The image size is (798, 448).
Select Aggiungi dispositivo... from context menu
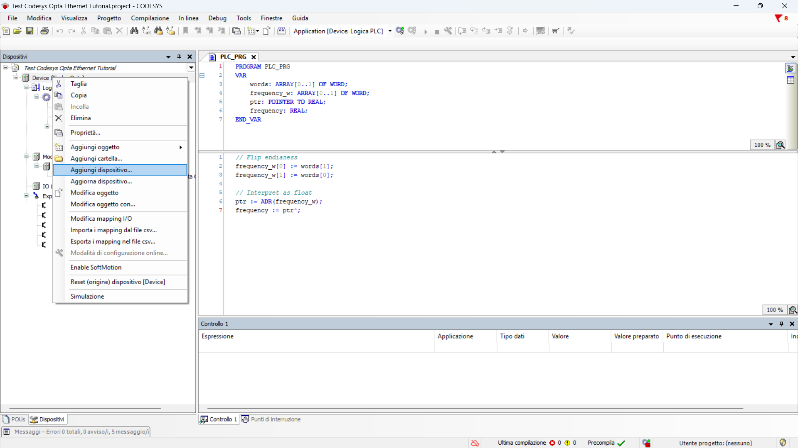(101, 170)
